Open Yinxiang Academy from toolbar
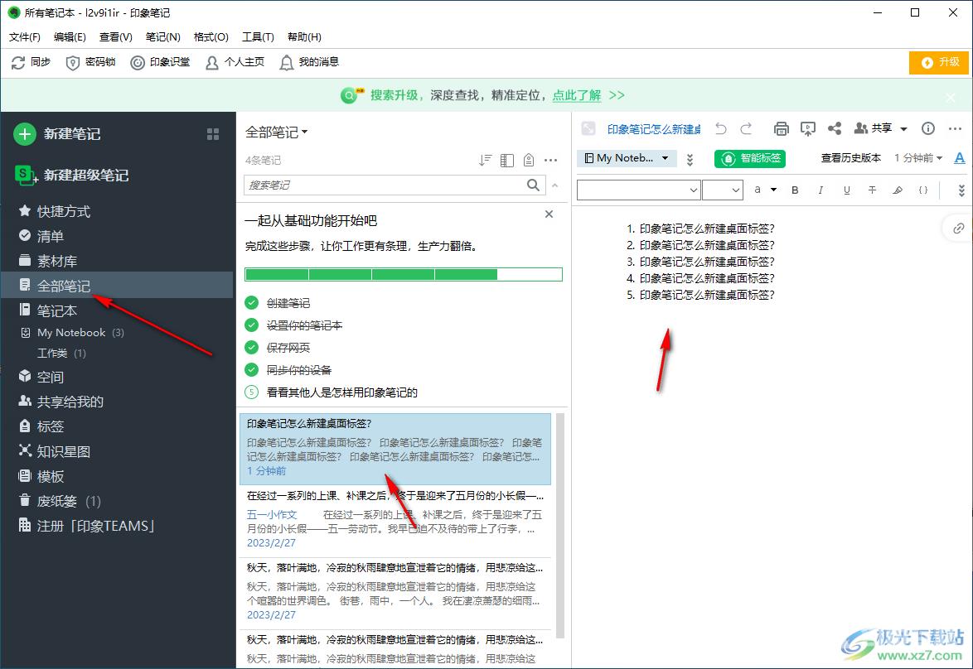 160,62
